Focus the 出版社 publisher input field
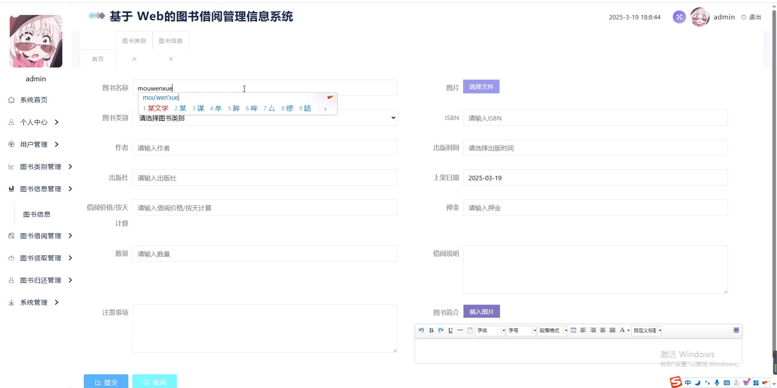 tap(265, 177)
